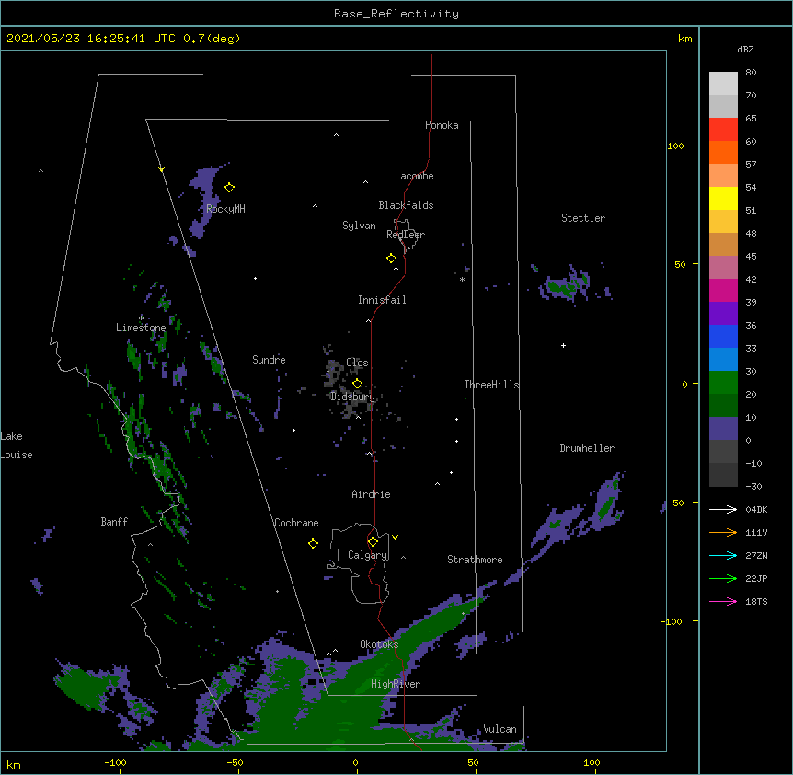793x775 pixels.
Task: Click the asterisk marker above Limestone
Action: coord(142,318)
